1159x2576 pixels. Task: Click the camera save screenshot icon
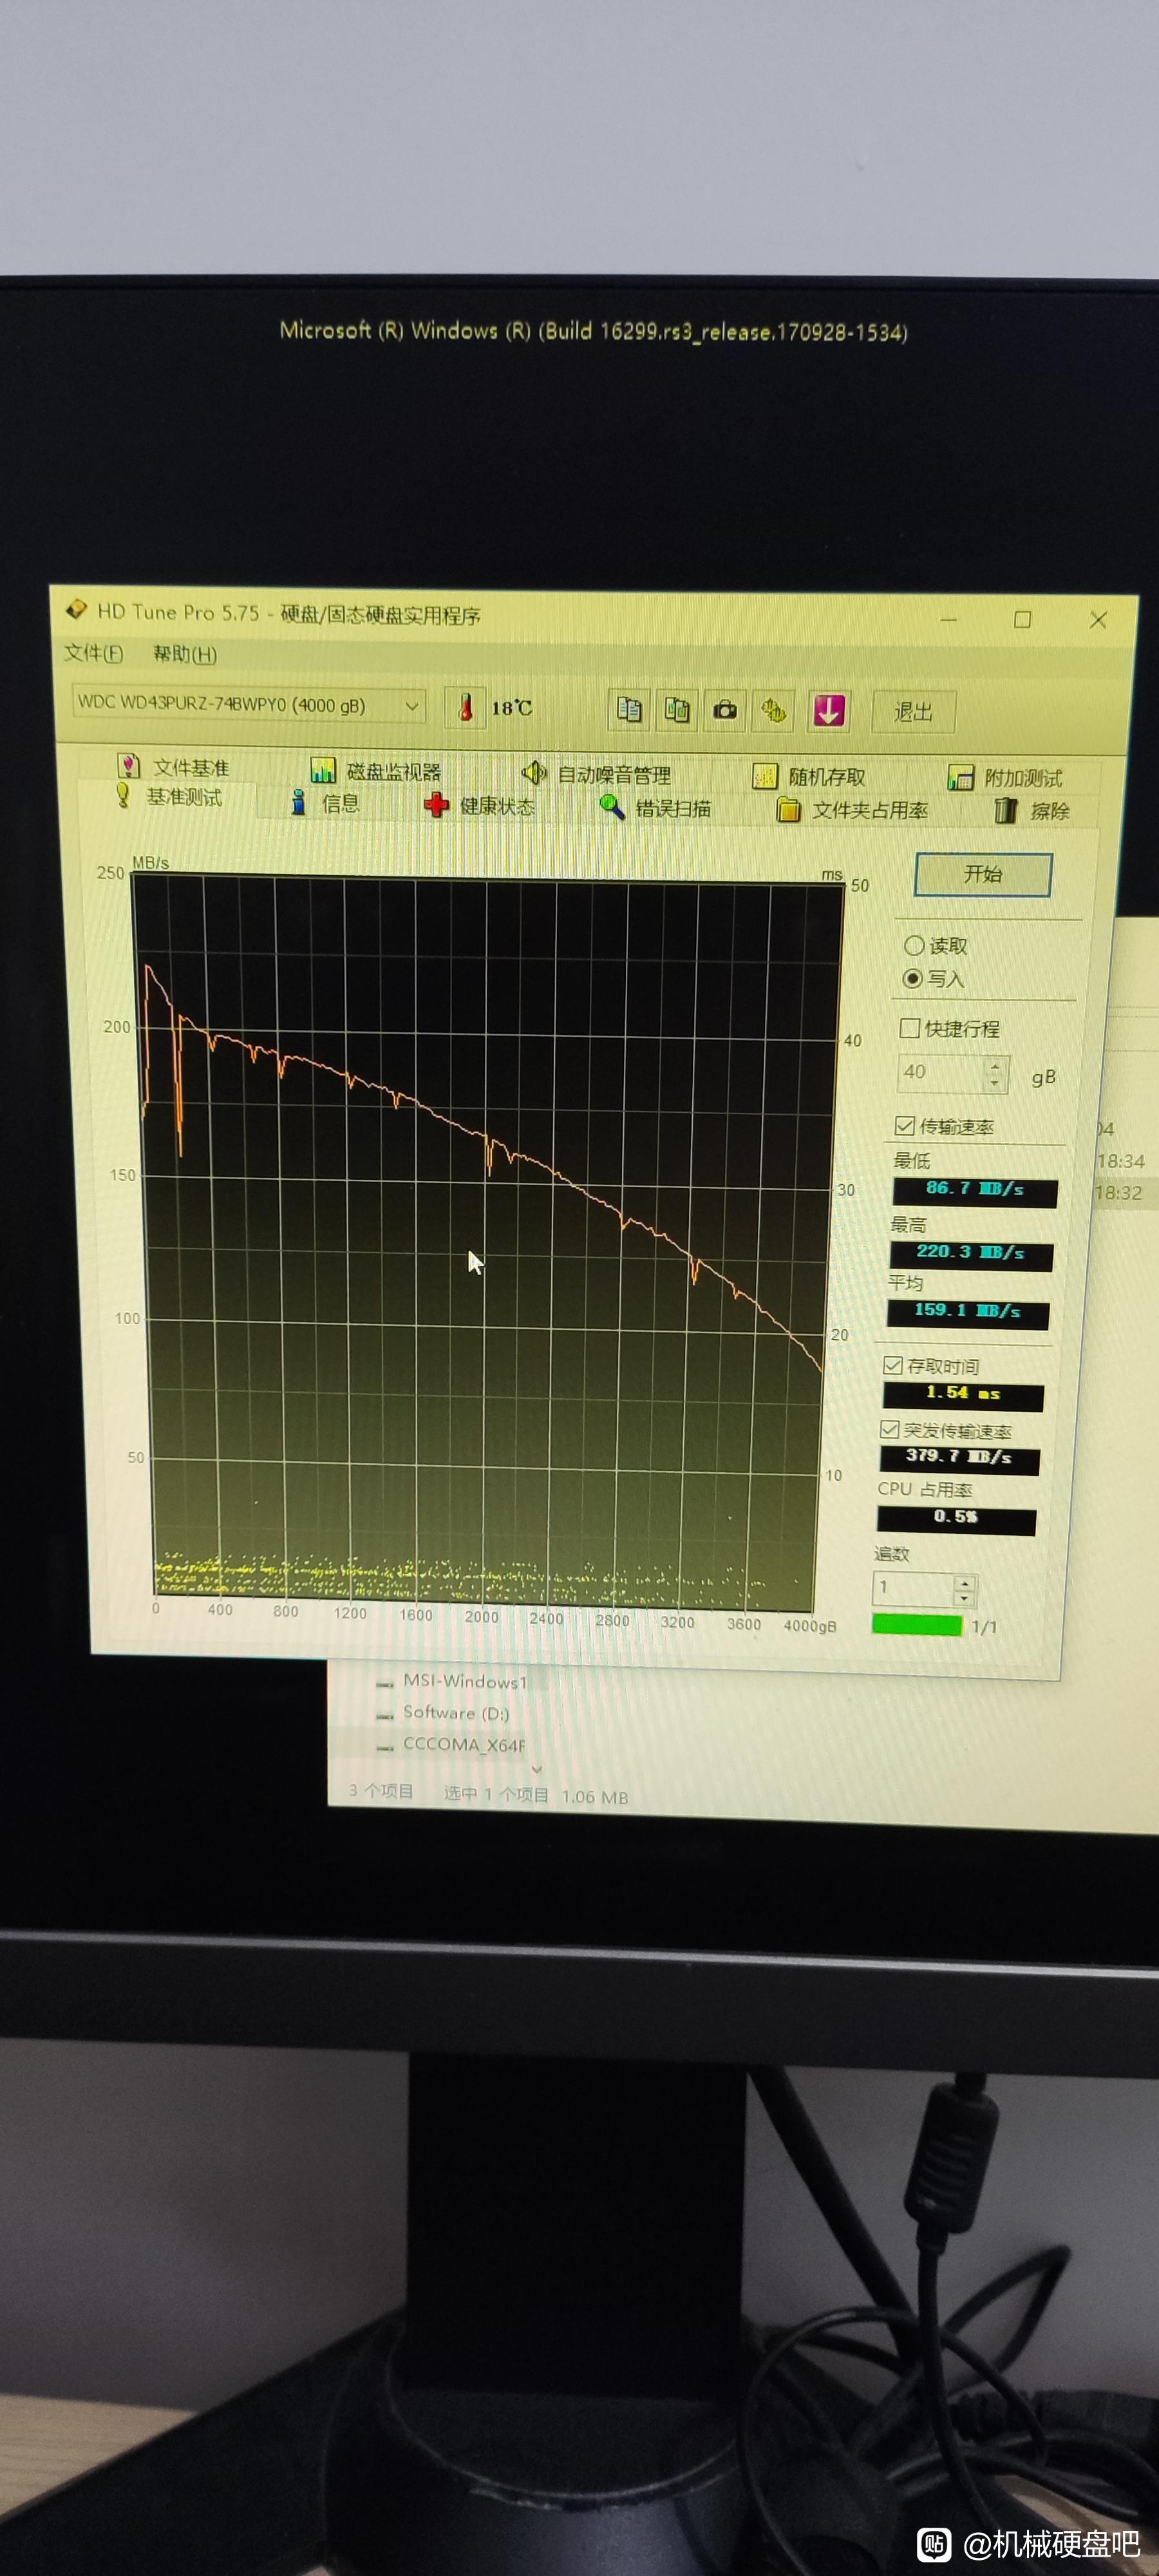tap(725, 711)
